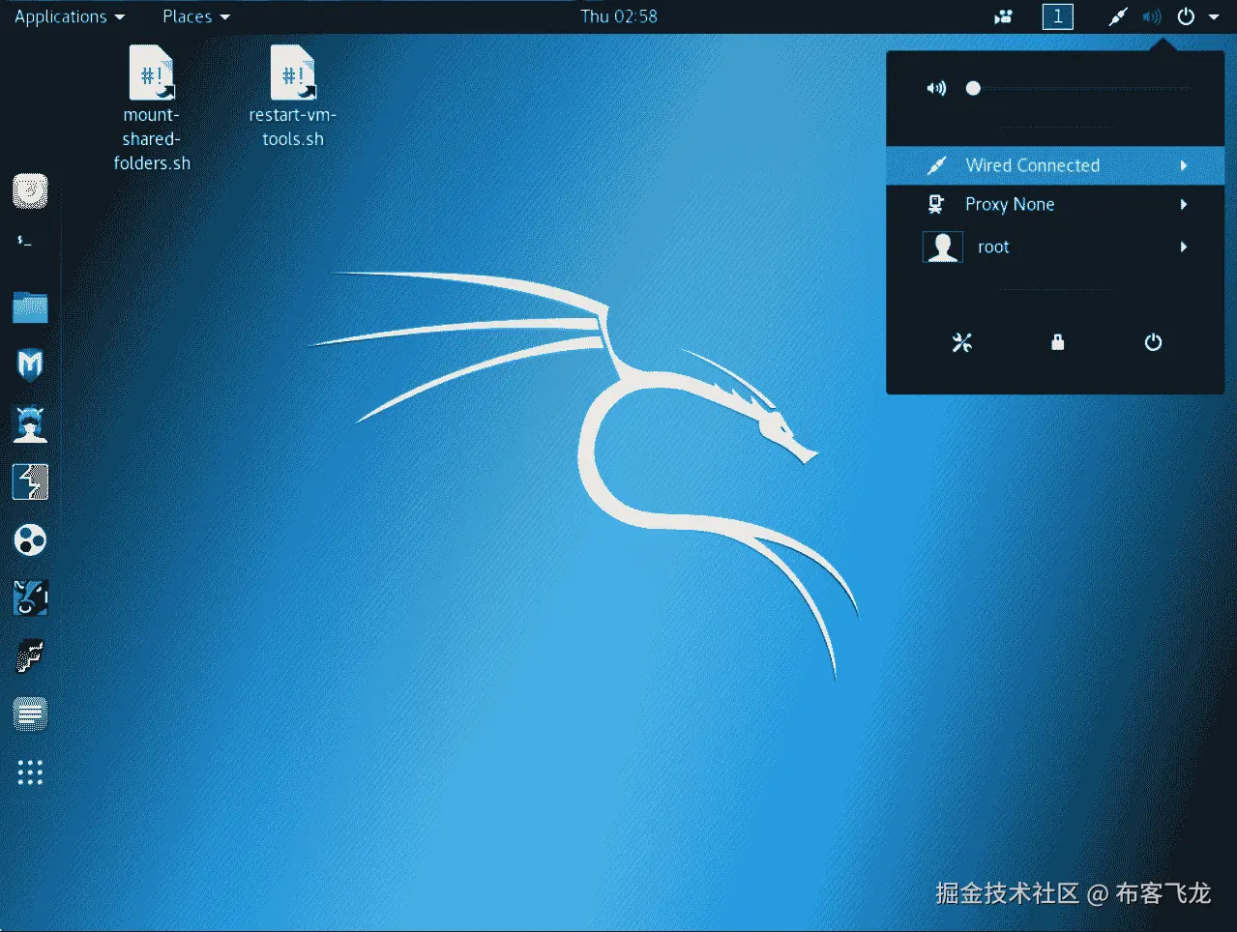Set volume by clicking slider track middle
This screenshot has width=1237, height=932.
tap(1078, 88)
